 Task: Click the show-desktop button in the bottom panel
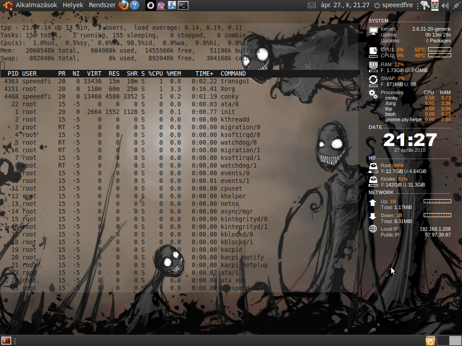click(6, 341)
